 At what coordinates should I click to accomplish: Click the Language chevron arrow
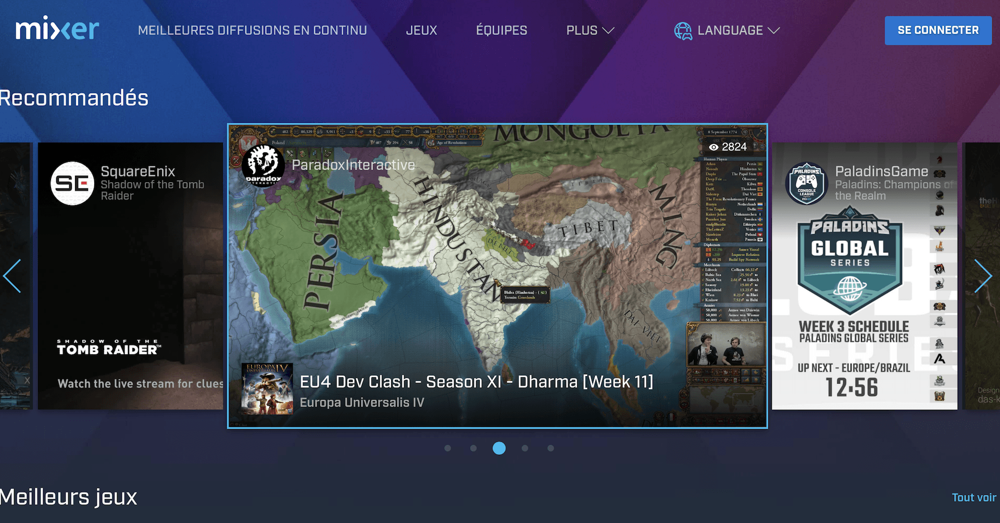coord(774,31)
